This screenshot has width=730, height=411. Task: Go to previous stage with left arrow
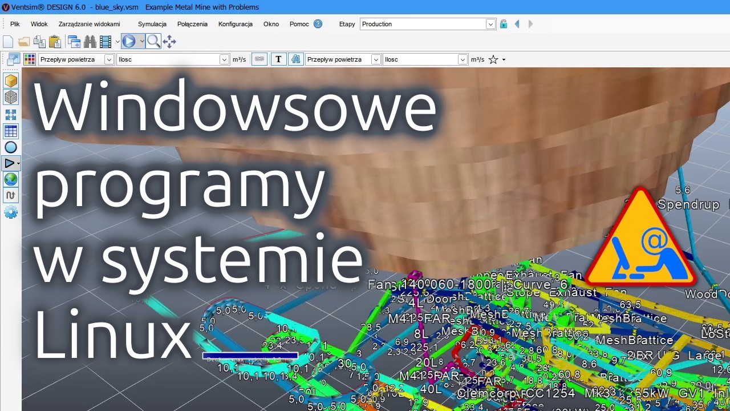coord(517,24)
